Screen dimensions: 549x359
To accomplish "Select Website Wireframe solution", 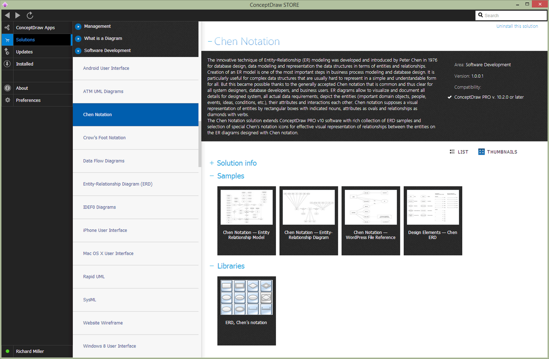I will 135,323.
